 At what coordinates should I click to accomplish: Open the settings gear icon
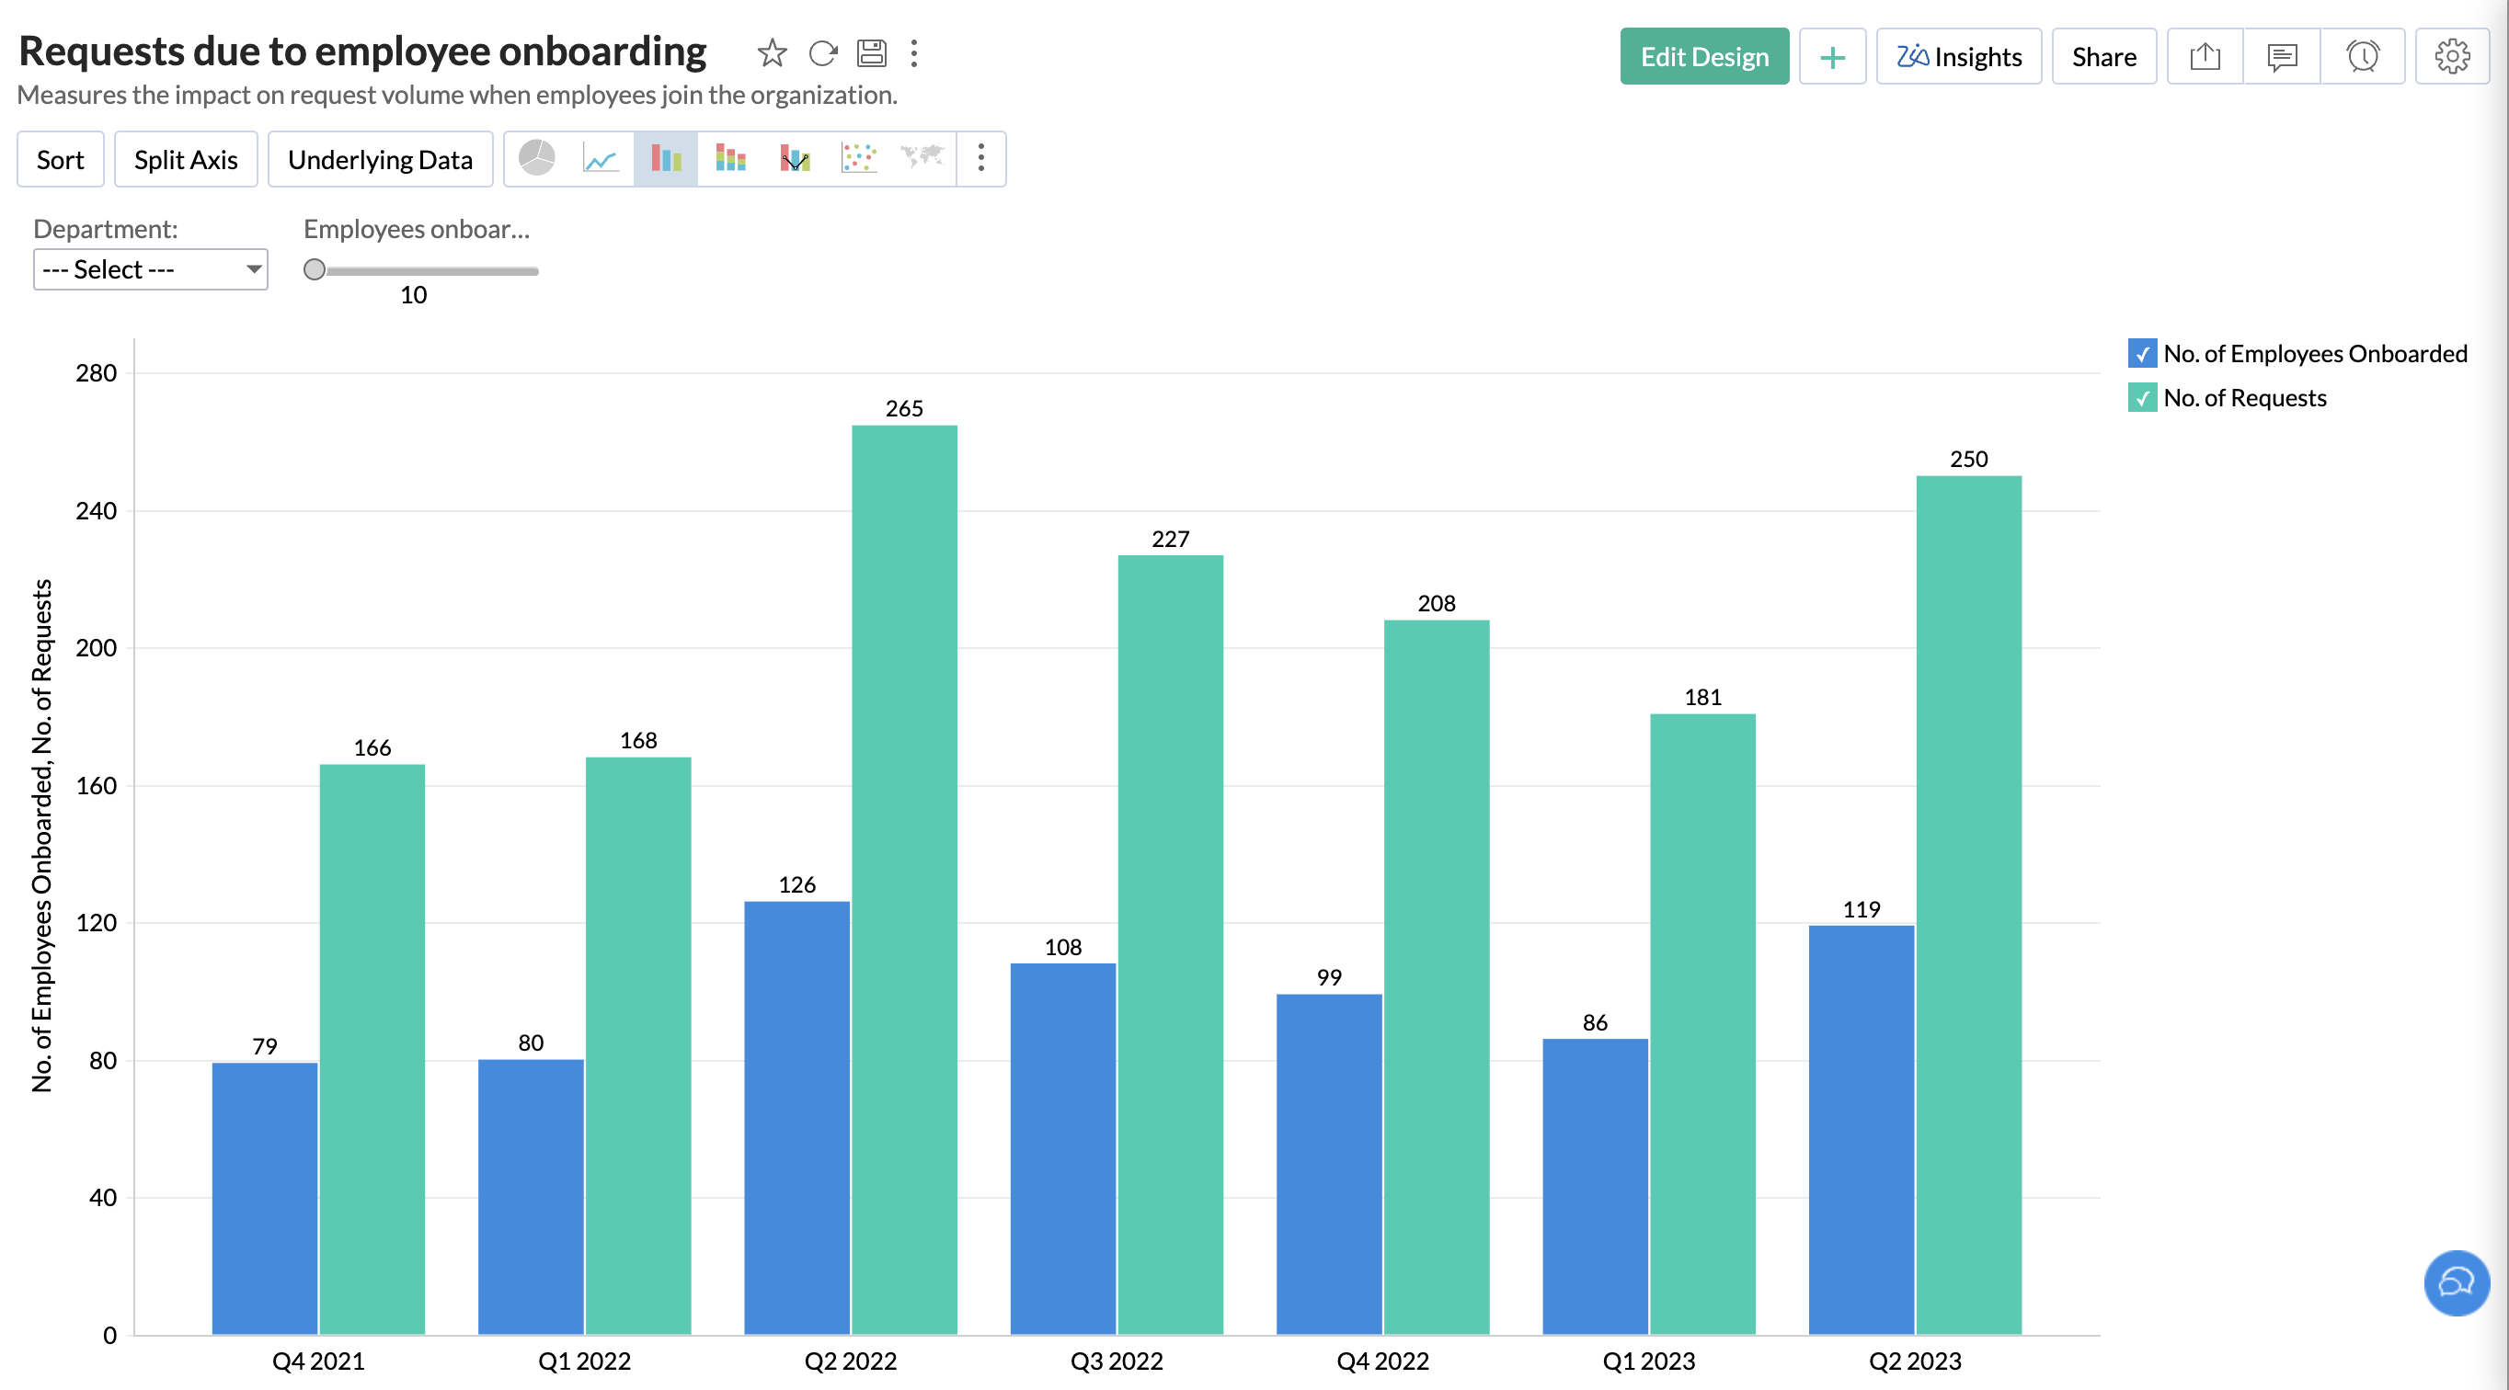tap(2452, 56)
